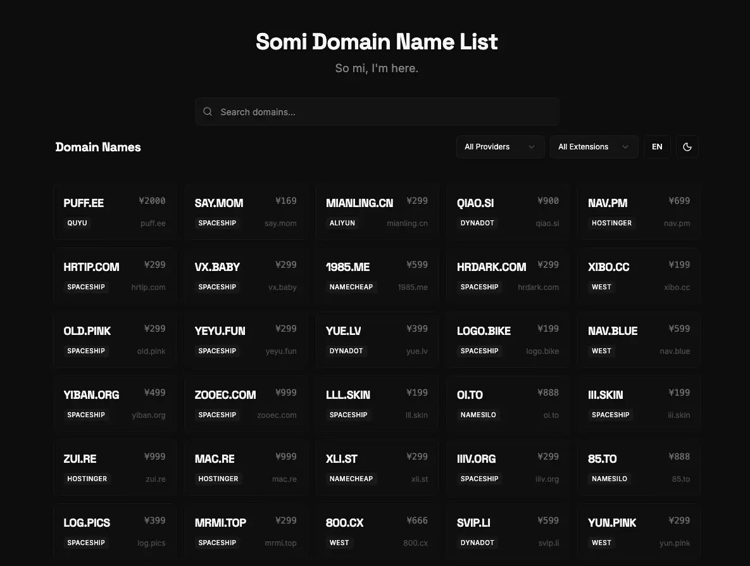
Task: Click the nav.pm domain link text
Action: pos(677,223)
